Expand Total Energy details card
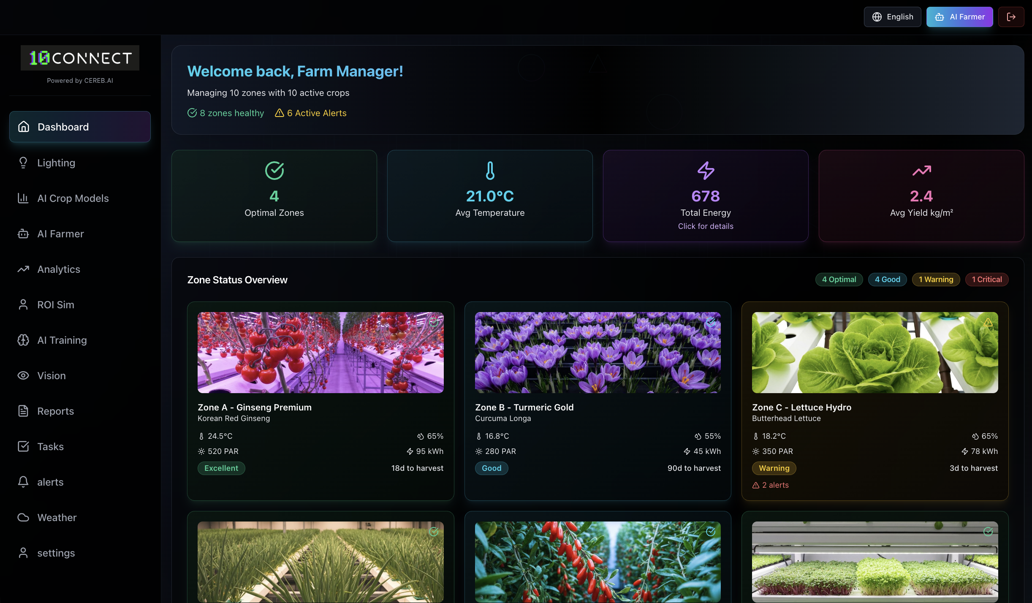 (705, 196)
